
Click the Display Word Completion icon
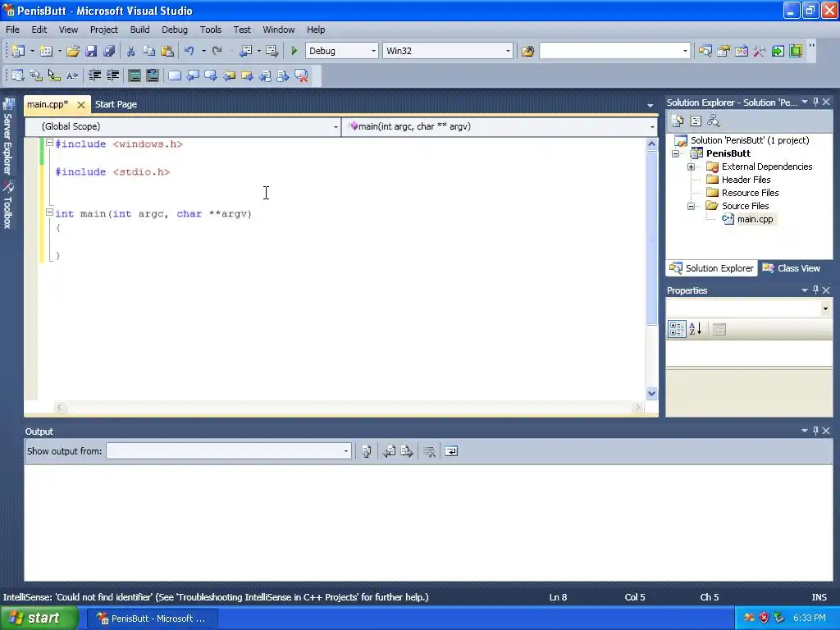tap(72, 75)
